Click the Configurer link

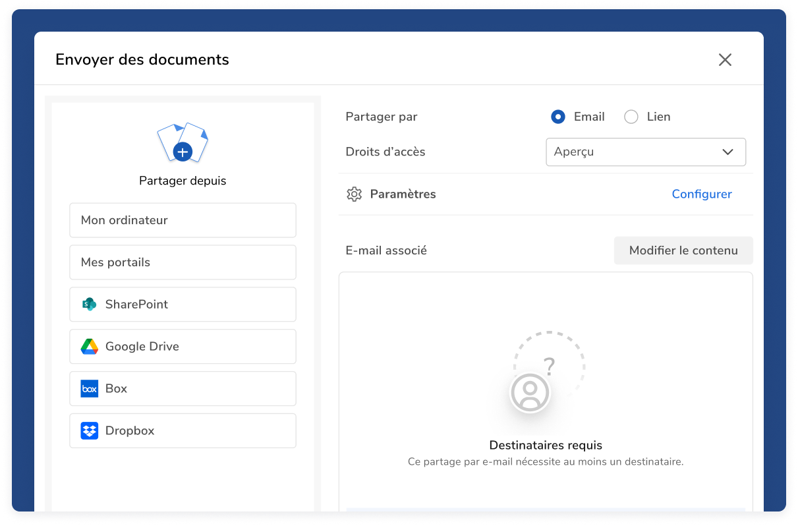click(701, 194)
